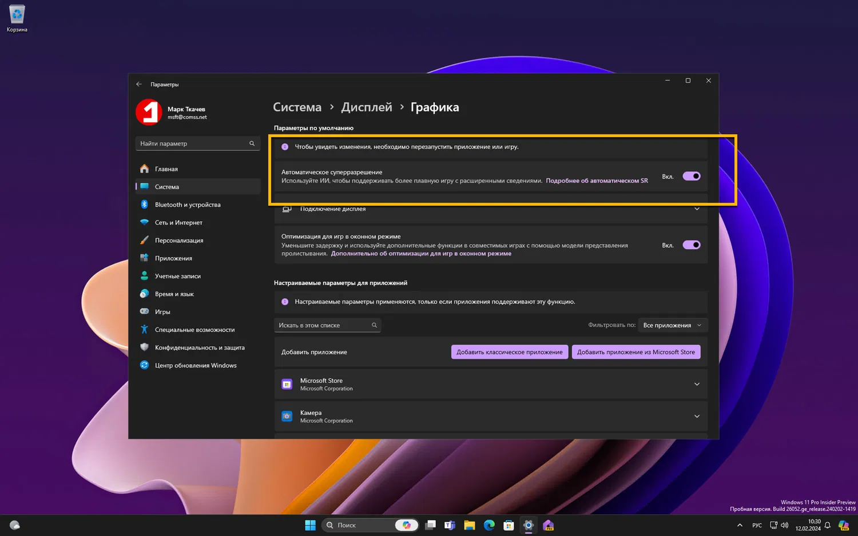Open the Марк Ткачев account avatar
858x536 pixels.
149,112
